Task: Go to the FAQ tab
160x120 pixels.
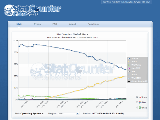Action: point(55,24)
